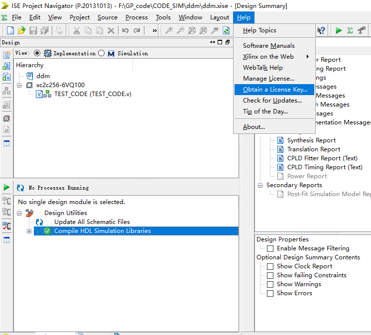The height and width of the screenshot is (335, 371).
Task: Click the New Source sidebar icon
Action: click(x=6, y=55)
